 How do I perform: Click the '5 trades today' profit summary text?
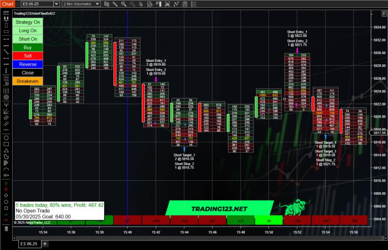59,205
